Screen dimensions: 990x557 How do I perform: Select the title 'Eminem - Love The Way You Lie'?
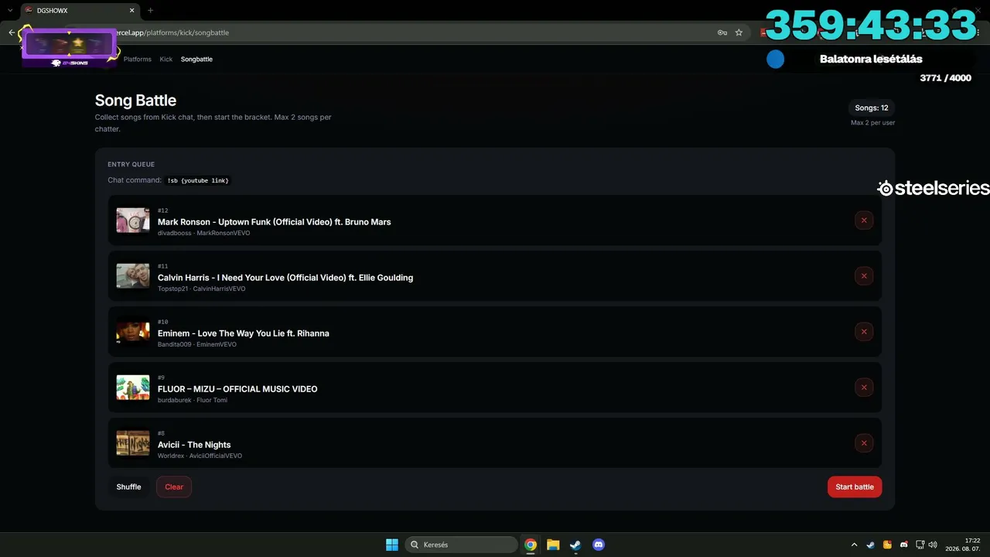pos(244,333)
